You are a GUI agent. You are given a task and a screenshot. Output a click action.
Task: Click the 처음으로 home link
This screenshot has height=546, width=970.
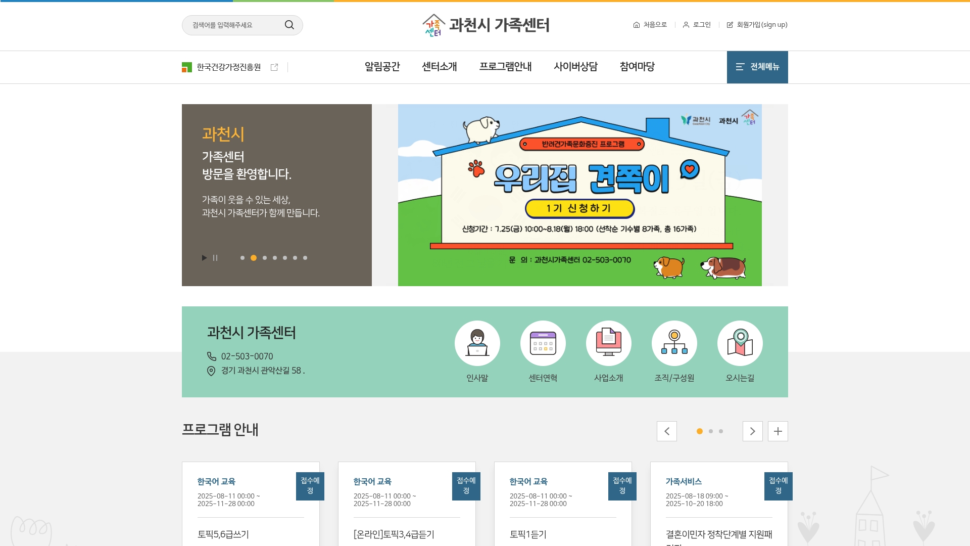click(x=650, y=25)
